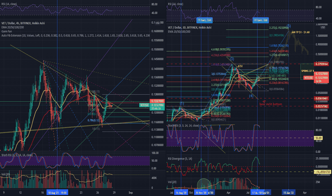The image size is (332, 196).
Task: Click Stoch RSI label on the 4h chart
Action: pos(17,155)
